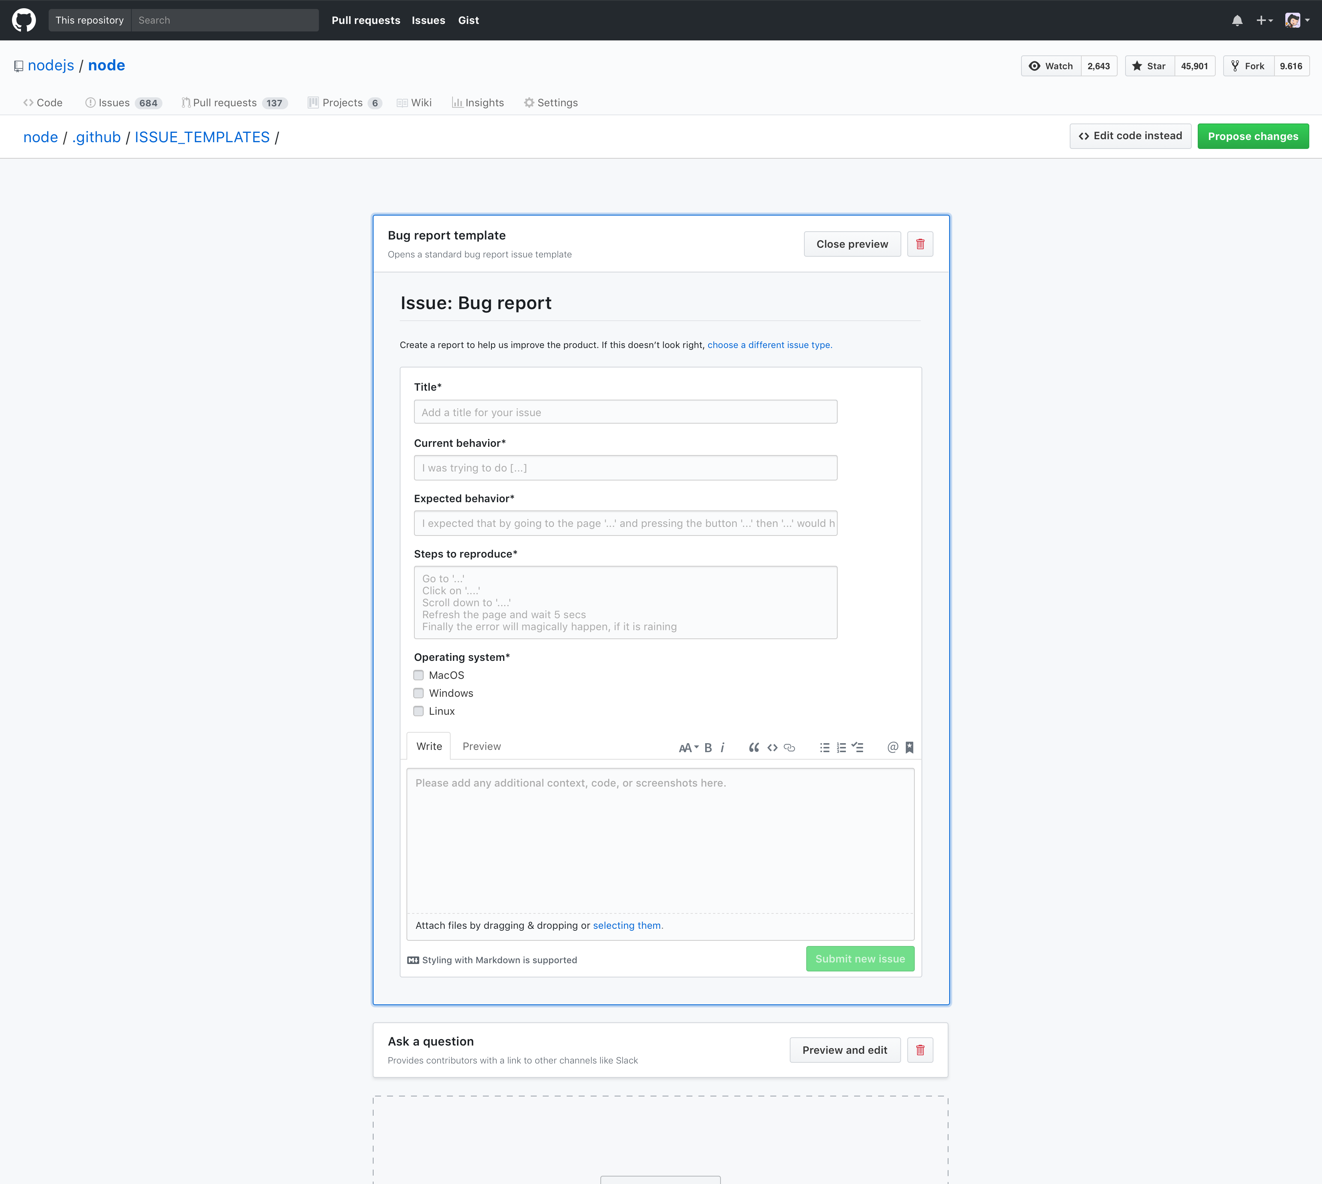Image resolution: width=1322 pixels, height=1184 pixels.
Task: Click Submit new issue button
Action: [860, 958]
